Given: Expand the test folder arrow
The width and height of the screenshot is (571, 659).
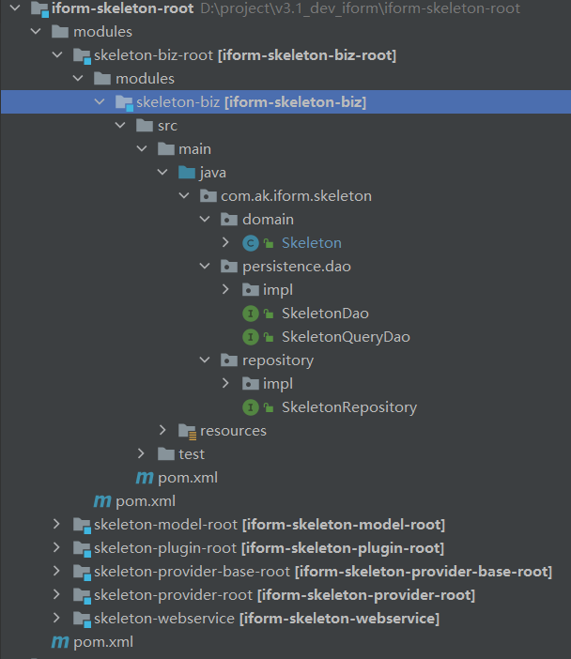Looking at the screenshot, I should 142,454.
